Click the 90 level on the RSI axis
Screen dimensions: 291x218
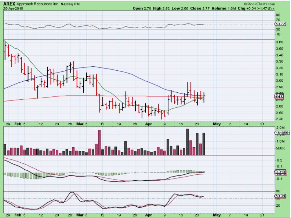(278, 15)
